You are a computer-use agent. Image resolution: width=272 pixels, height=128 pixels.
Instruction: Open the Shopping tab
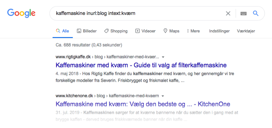116,31
